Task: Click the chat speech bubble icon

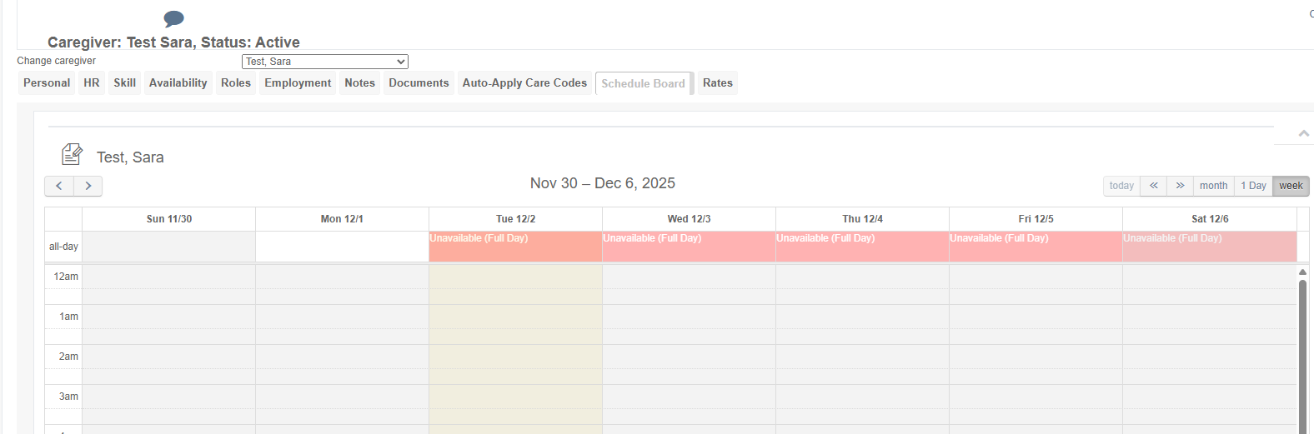Action: tap(173, 18)
